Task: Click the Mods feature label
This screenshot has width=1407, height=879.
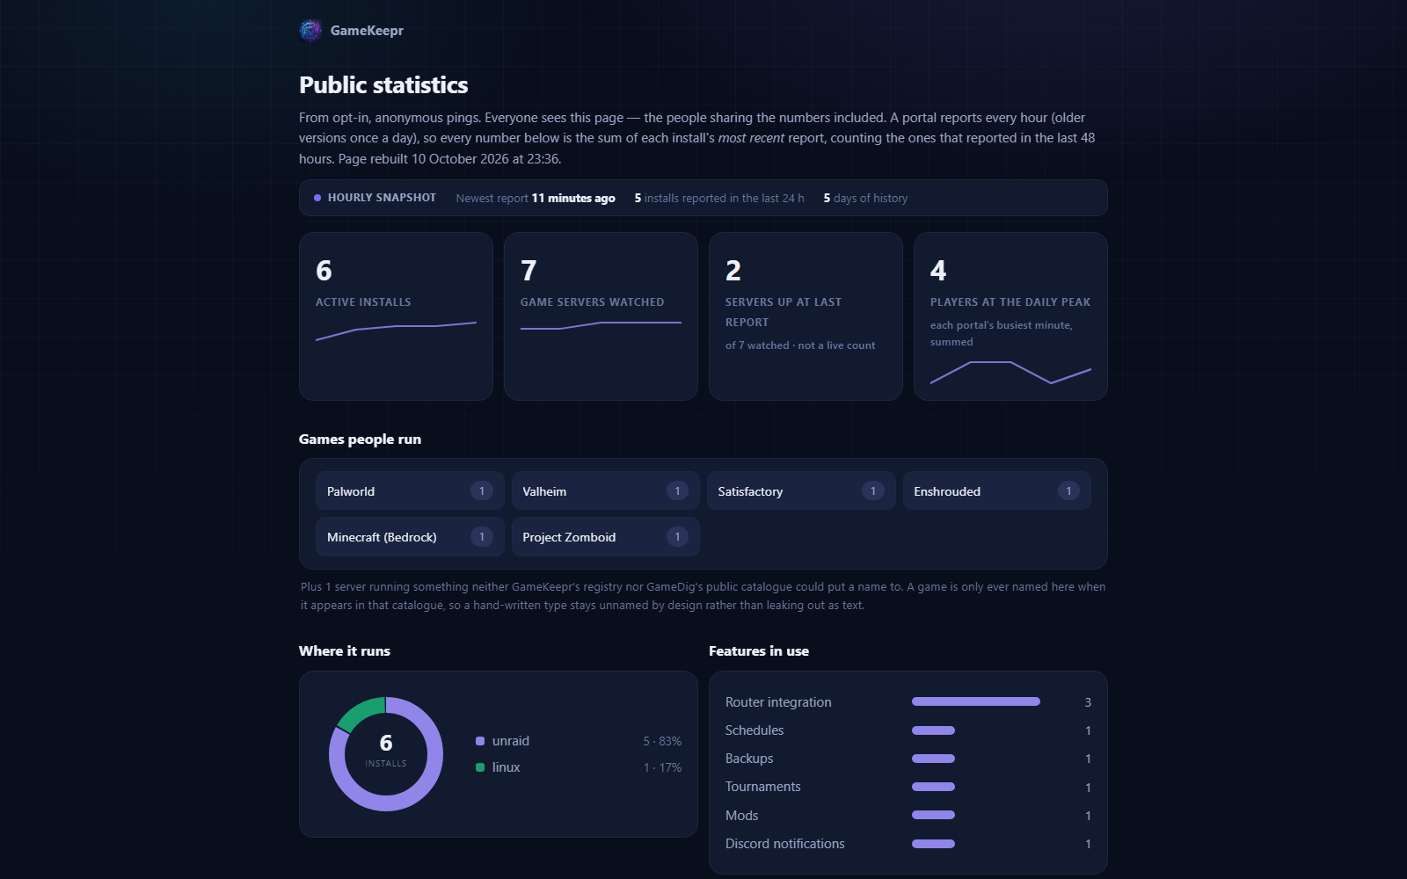Action: click(x=742, y=816)
